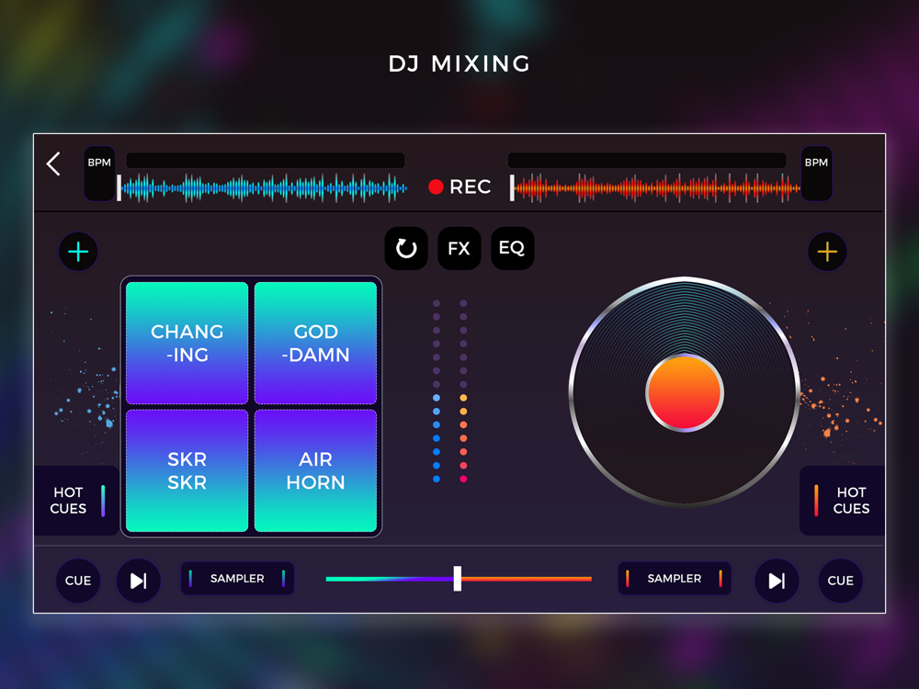This screenshot has width=919, height=689.
Task: Click the crossfader slider handle
Action: 457,578
